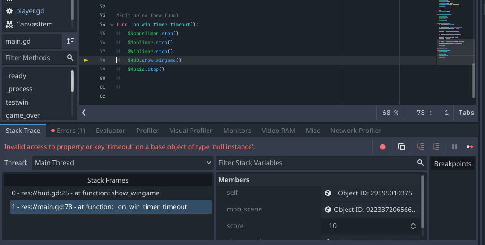This screenshot has height=245, width=485.
Task: Toggle the scripts panel with chevron arrow
Action: tap(84, 113)
